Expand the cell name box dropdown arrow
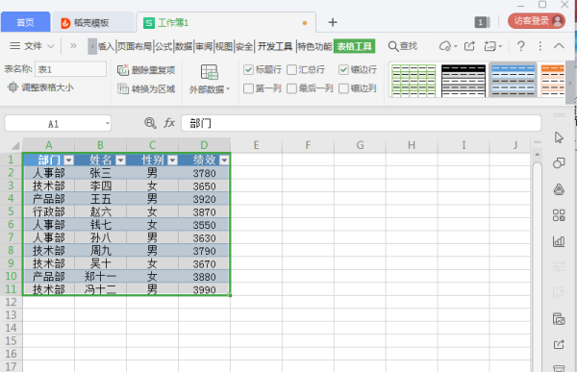Viewport: 577px width, 372px height. click(107, 123)
